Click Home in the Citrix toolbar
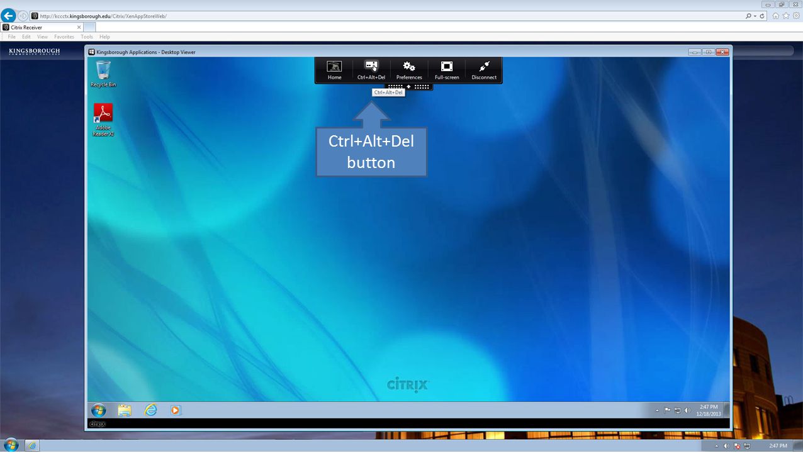 pos(334,70)
